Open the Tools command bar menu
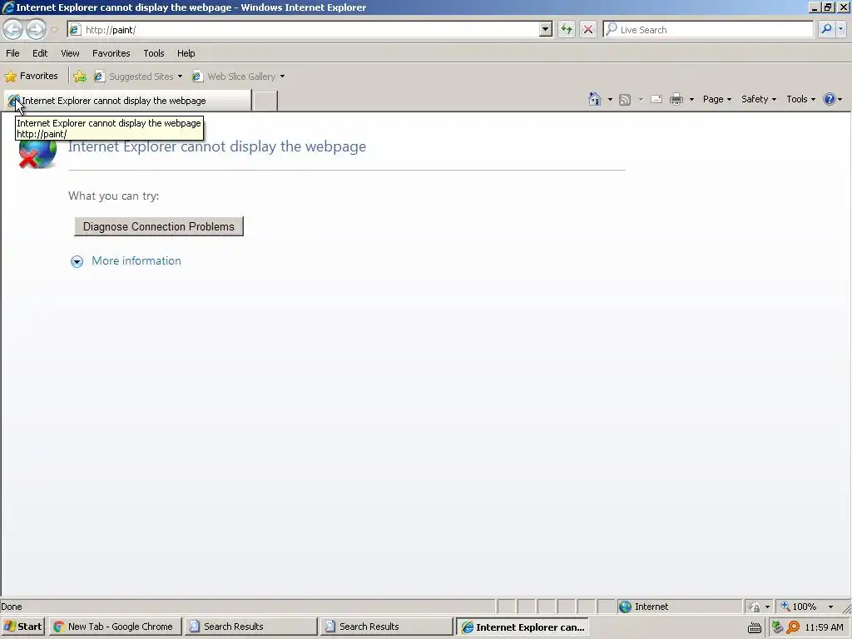 (801, 99)
